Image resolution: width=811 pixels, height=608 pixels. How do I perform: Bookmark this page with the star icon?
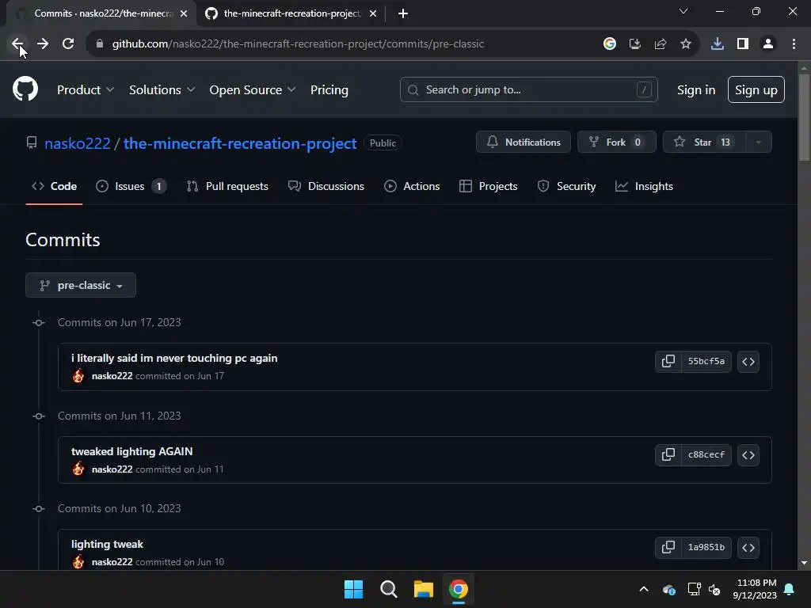[x=686, y=44]
